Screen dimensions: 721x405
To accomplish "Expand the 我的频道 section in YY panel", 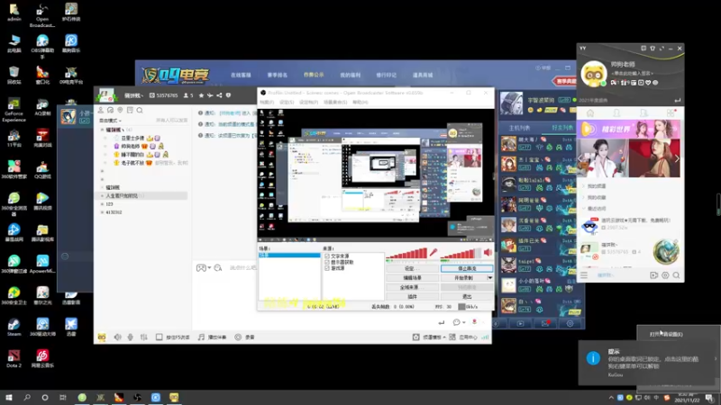I will [x=583, y=186].
